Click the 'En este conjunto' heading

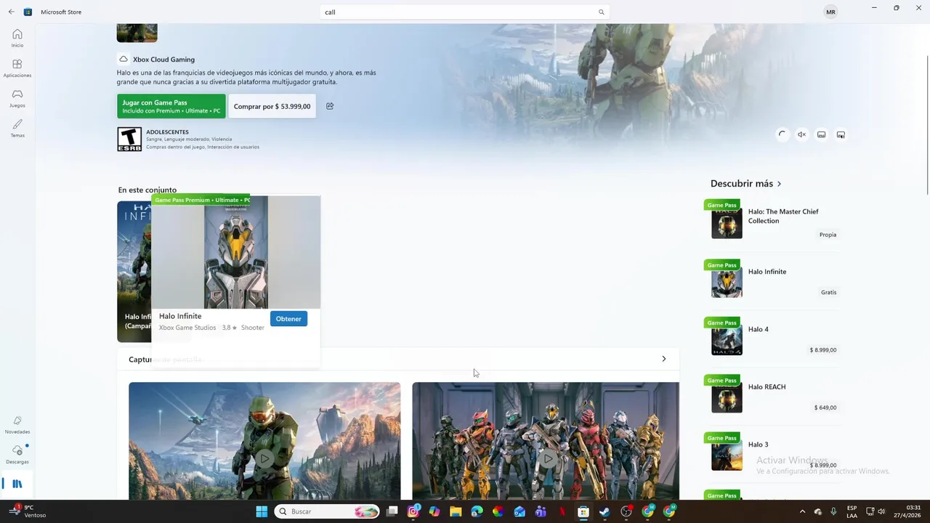coord(147,190)
